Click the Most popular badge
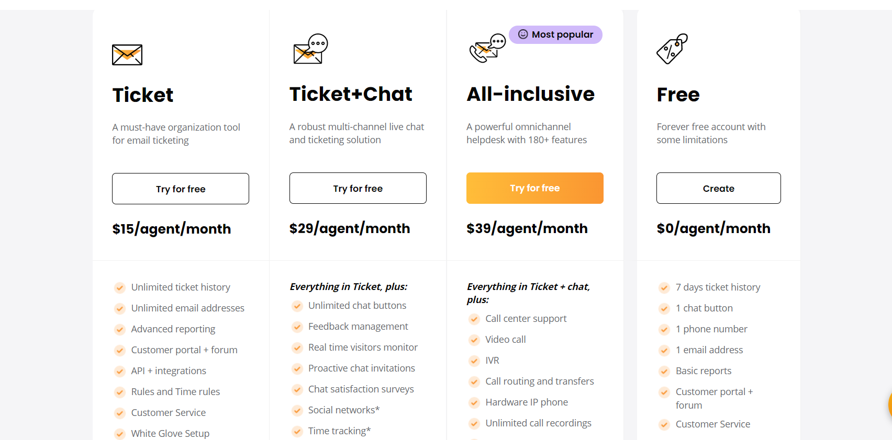892x440 pixels. (555, 34)
